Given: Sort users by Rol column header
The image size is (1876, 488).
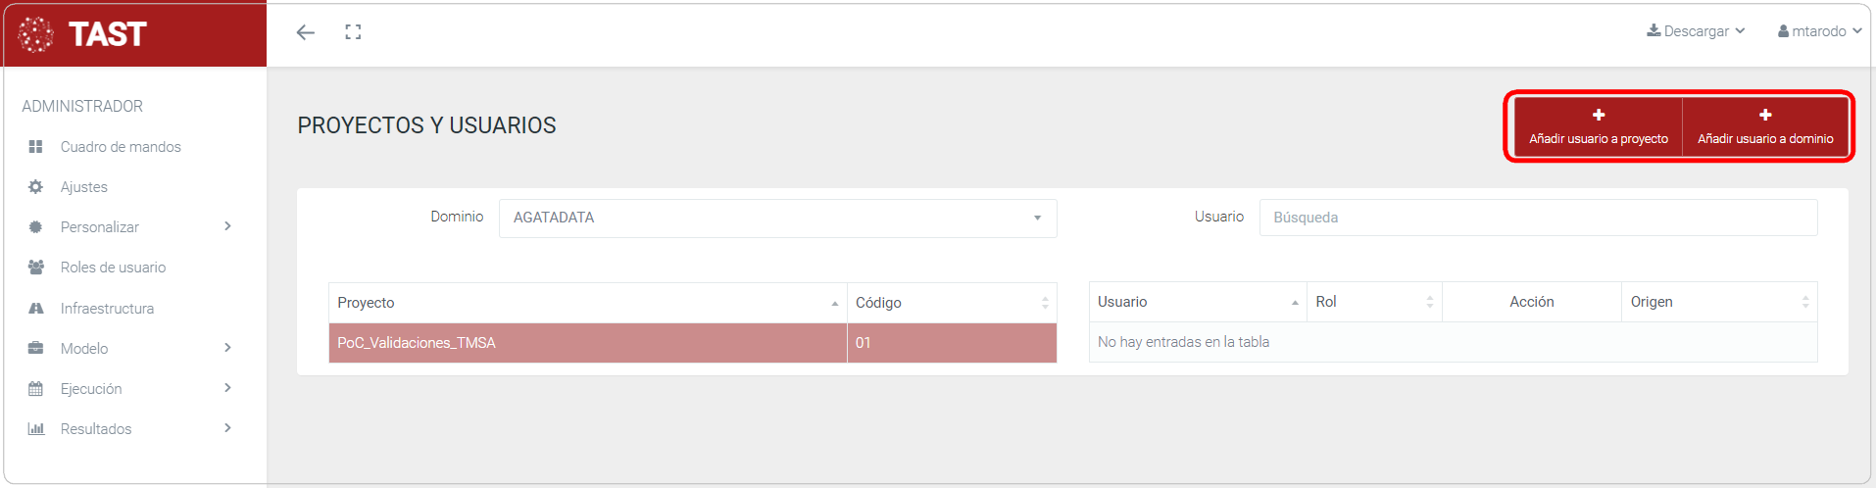Looking at the screenshot, I should [1373, 302].
